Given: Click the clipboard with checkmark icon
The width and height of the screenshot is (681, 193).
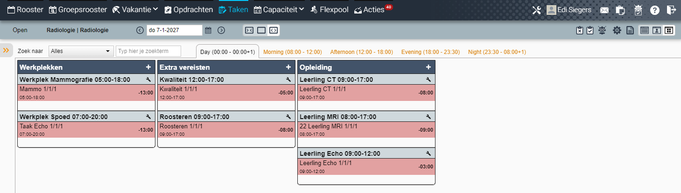Looking at the screenshot, I should coord(590,30).
